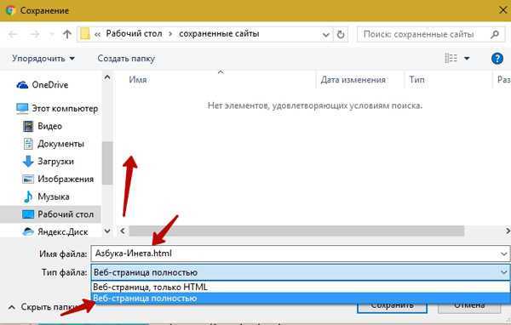Expand the Имя файла dropdown arrow
The height and width of the screenshot is (325, 511).
tap(504, 254)
